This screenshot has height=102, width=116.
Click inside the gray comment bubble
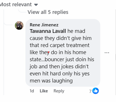tap(63, 53)
